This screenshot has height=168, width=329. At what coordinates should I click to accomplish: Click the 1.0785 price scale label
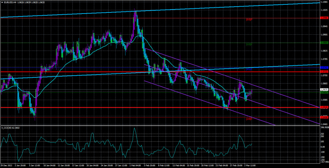point(324,59)
